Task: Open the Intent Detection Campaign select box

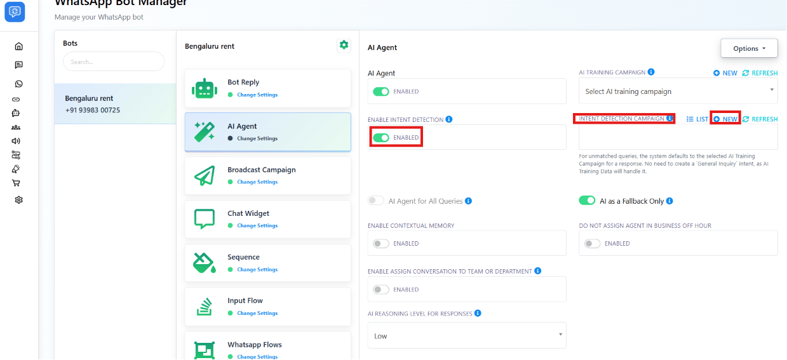Action: 678,137
